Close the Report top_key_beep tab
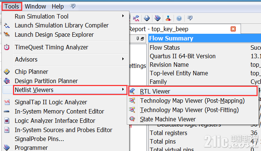 tap(233, 29)
